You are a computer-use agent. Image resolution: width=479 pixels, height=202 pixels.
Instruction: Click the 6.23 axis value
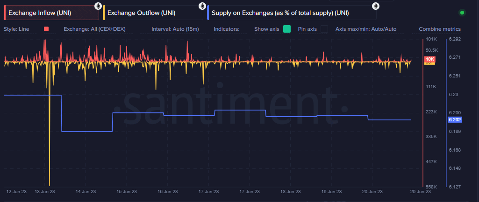(x=454, y=95)
